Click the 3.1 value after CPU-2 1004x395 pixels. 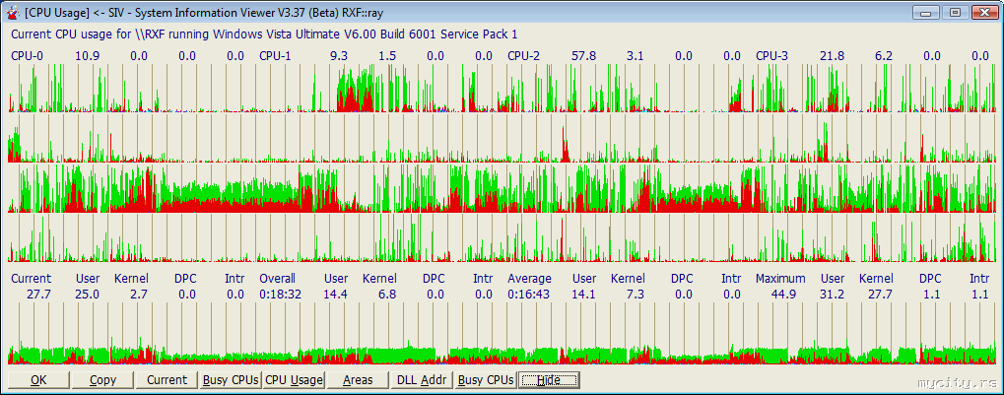635,56
